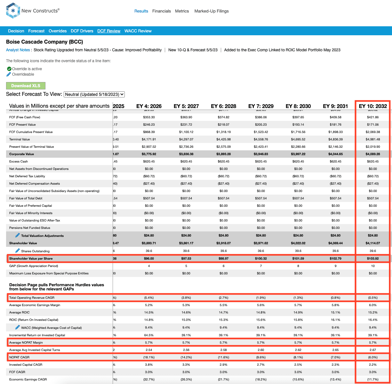Open the Analyst Notes link
The height and width of the screenshot is (384, 392).
pos(18,50)
